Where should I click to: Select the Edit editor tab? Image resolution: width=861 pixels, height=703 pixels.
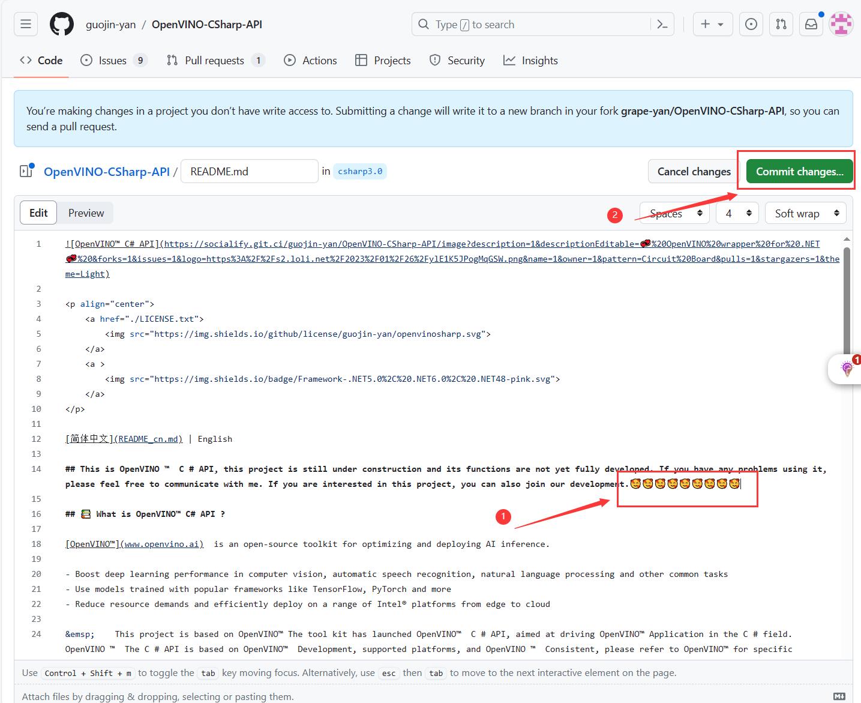click(x=38, y=213)
